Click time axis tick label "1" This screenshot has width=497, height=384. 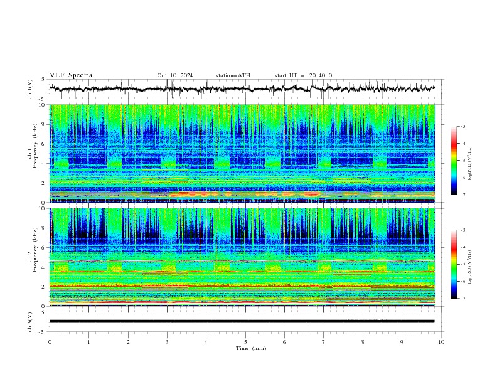[88, 342]
